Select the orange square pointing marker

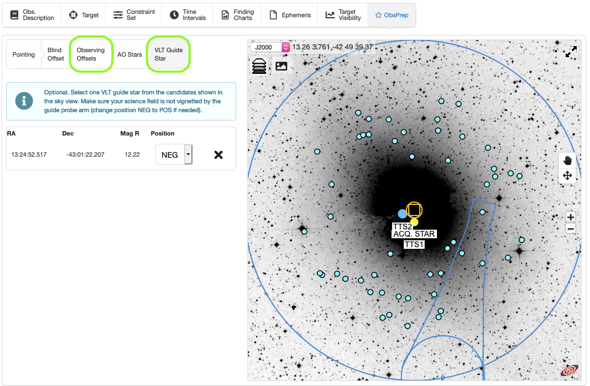coord(414,209)
